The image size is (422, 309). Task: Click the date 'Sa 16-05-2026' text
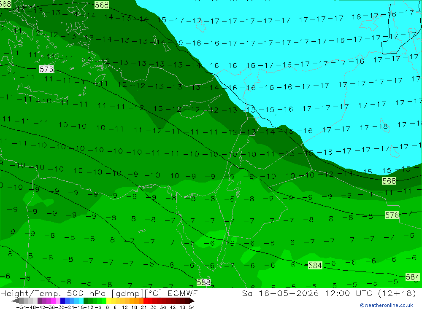[280, 293]
